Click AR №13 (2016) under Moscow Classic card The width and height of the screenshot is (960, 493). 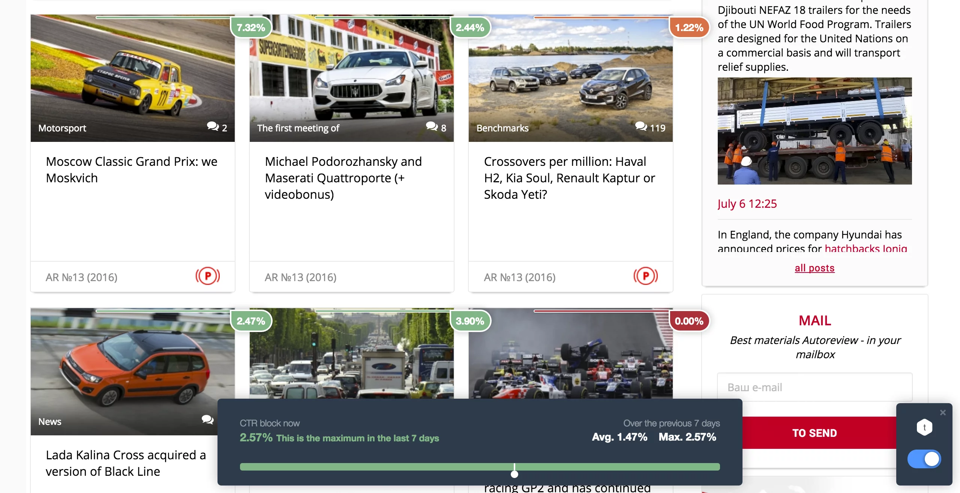coord(81,277)
